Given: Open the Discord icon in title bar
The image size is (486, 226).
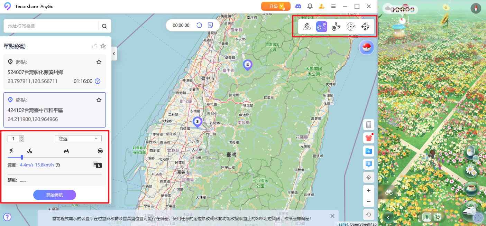Looking at the screenshot, I should 298,6.
